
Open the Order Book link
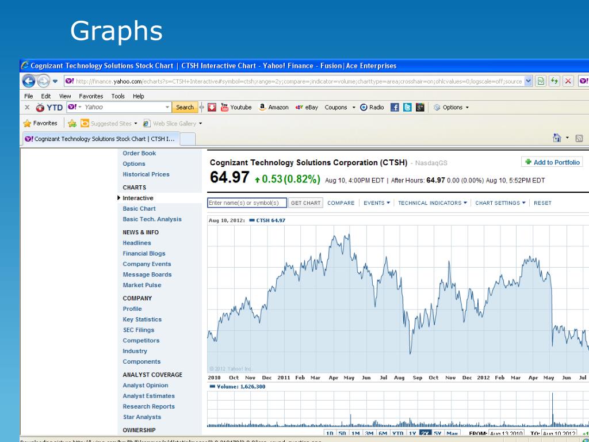[139, 153]
